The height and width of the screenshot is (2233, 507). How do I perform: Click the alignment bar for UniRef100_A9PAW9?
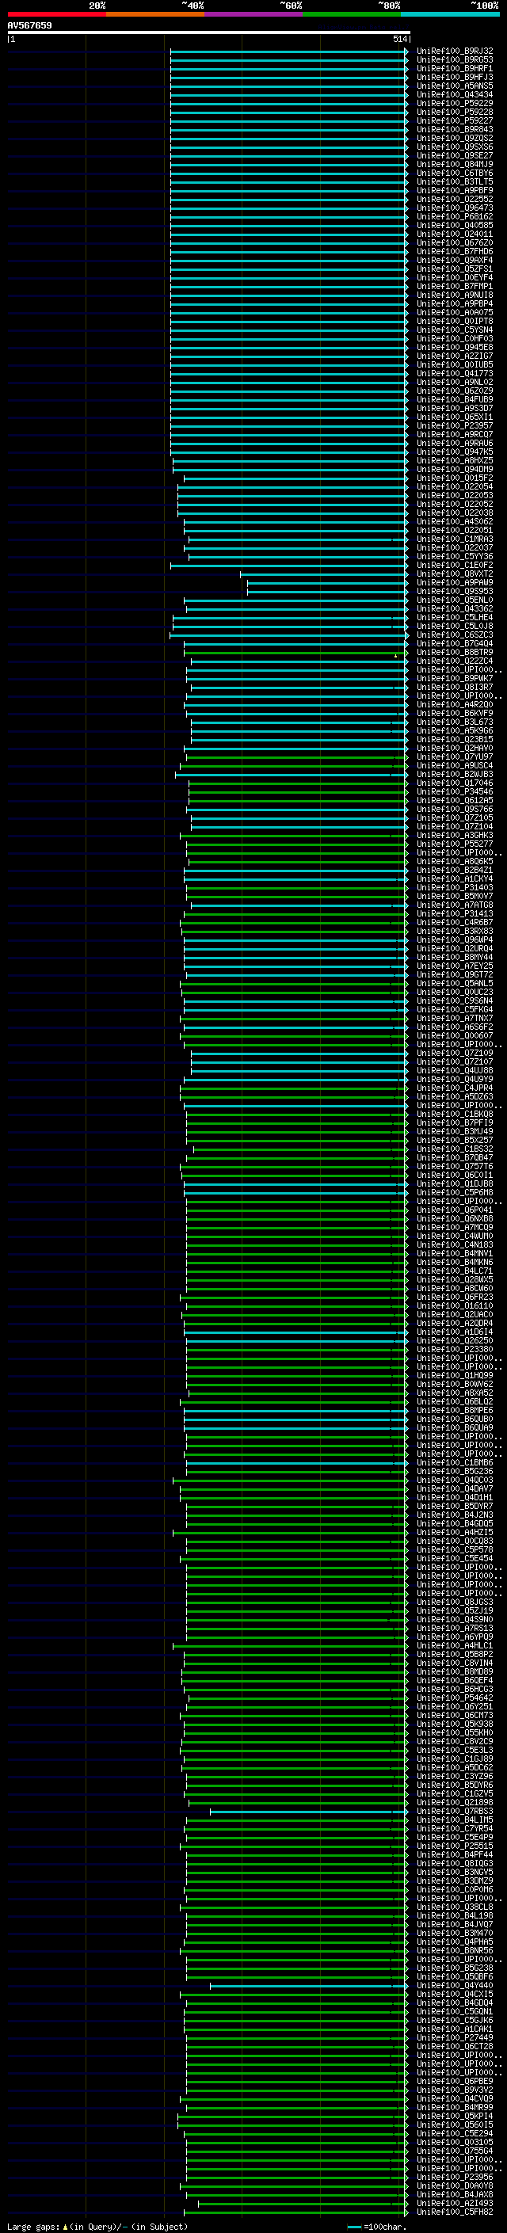326,582
